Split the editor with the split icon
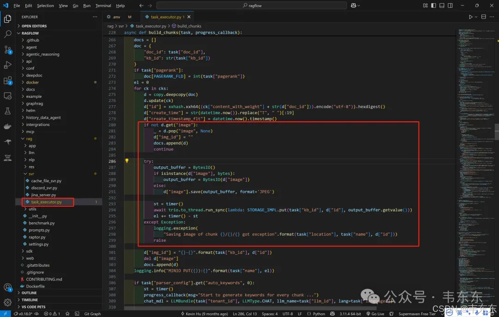The height and width of the screenshot is (317, 499). [x=483, y=17]
